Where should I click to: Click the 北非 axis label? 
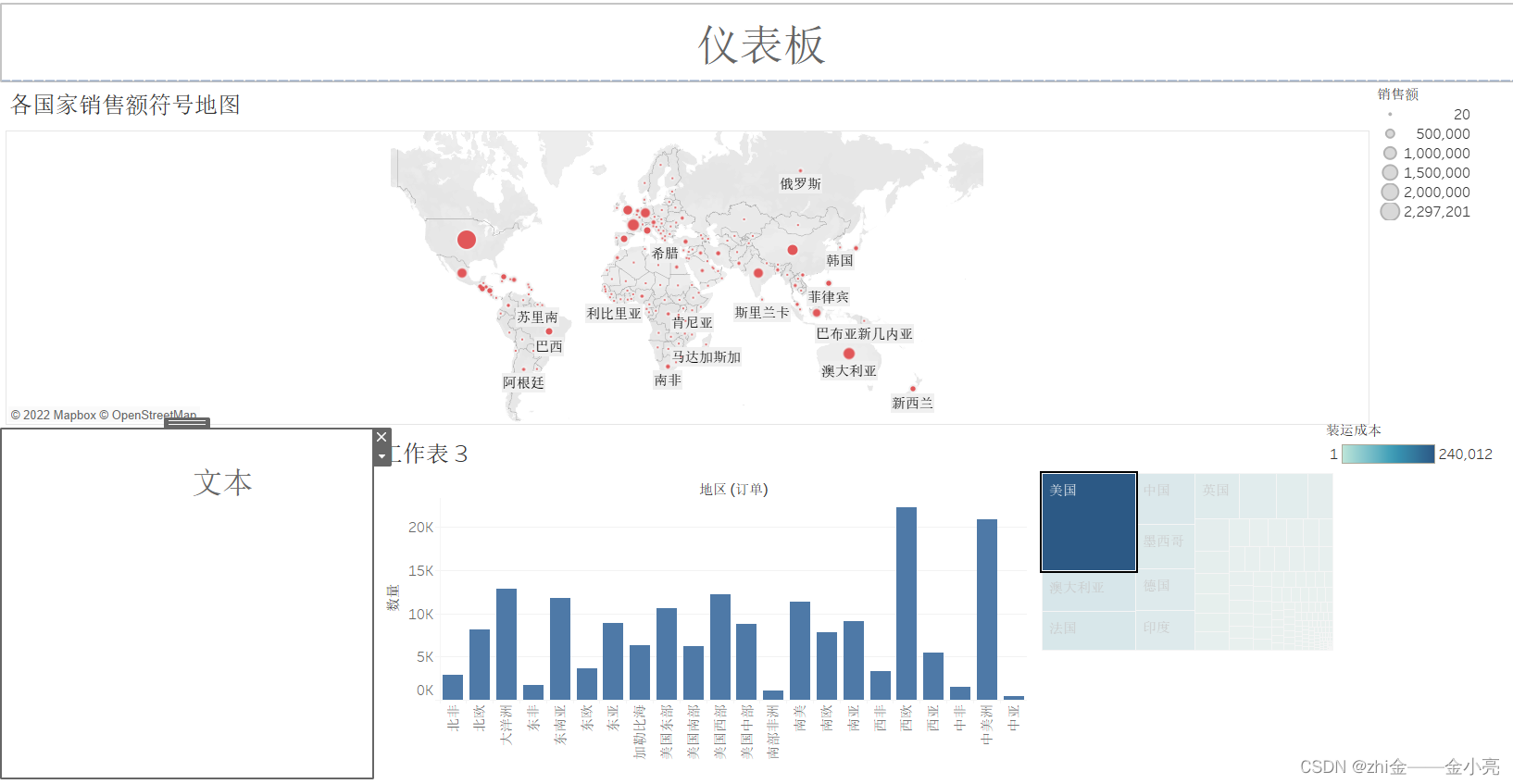point(453,717)
